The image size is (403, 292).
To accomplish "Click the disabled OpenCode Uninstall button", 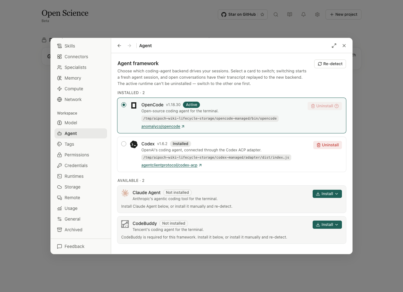I will [325, 106].
